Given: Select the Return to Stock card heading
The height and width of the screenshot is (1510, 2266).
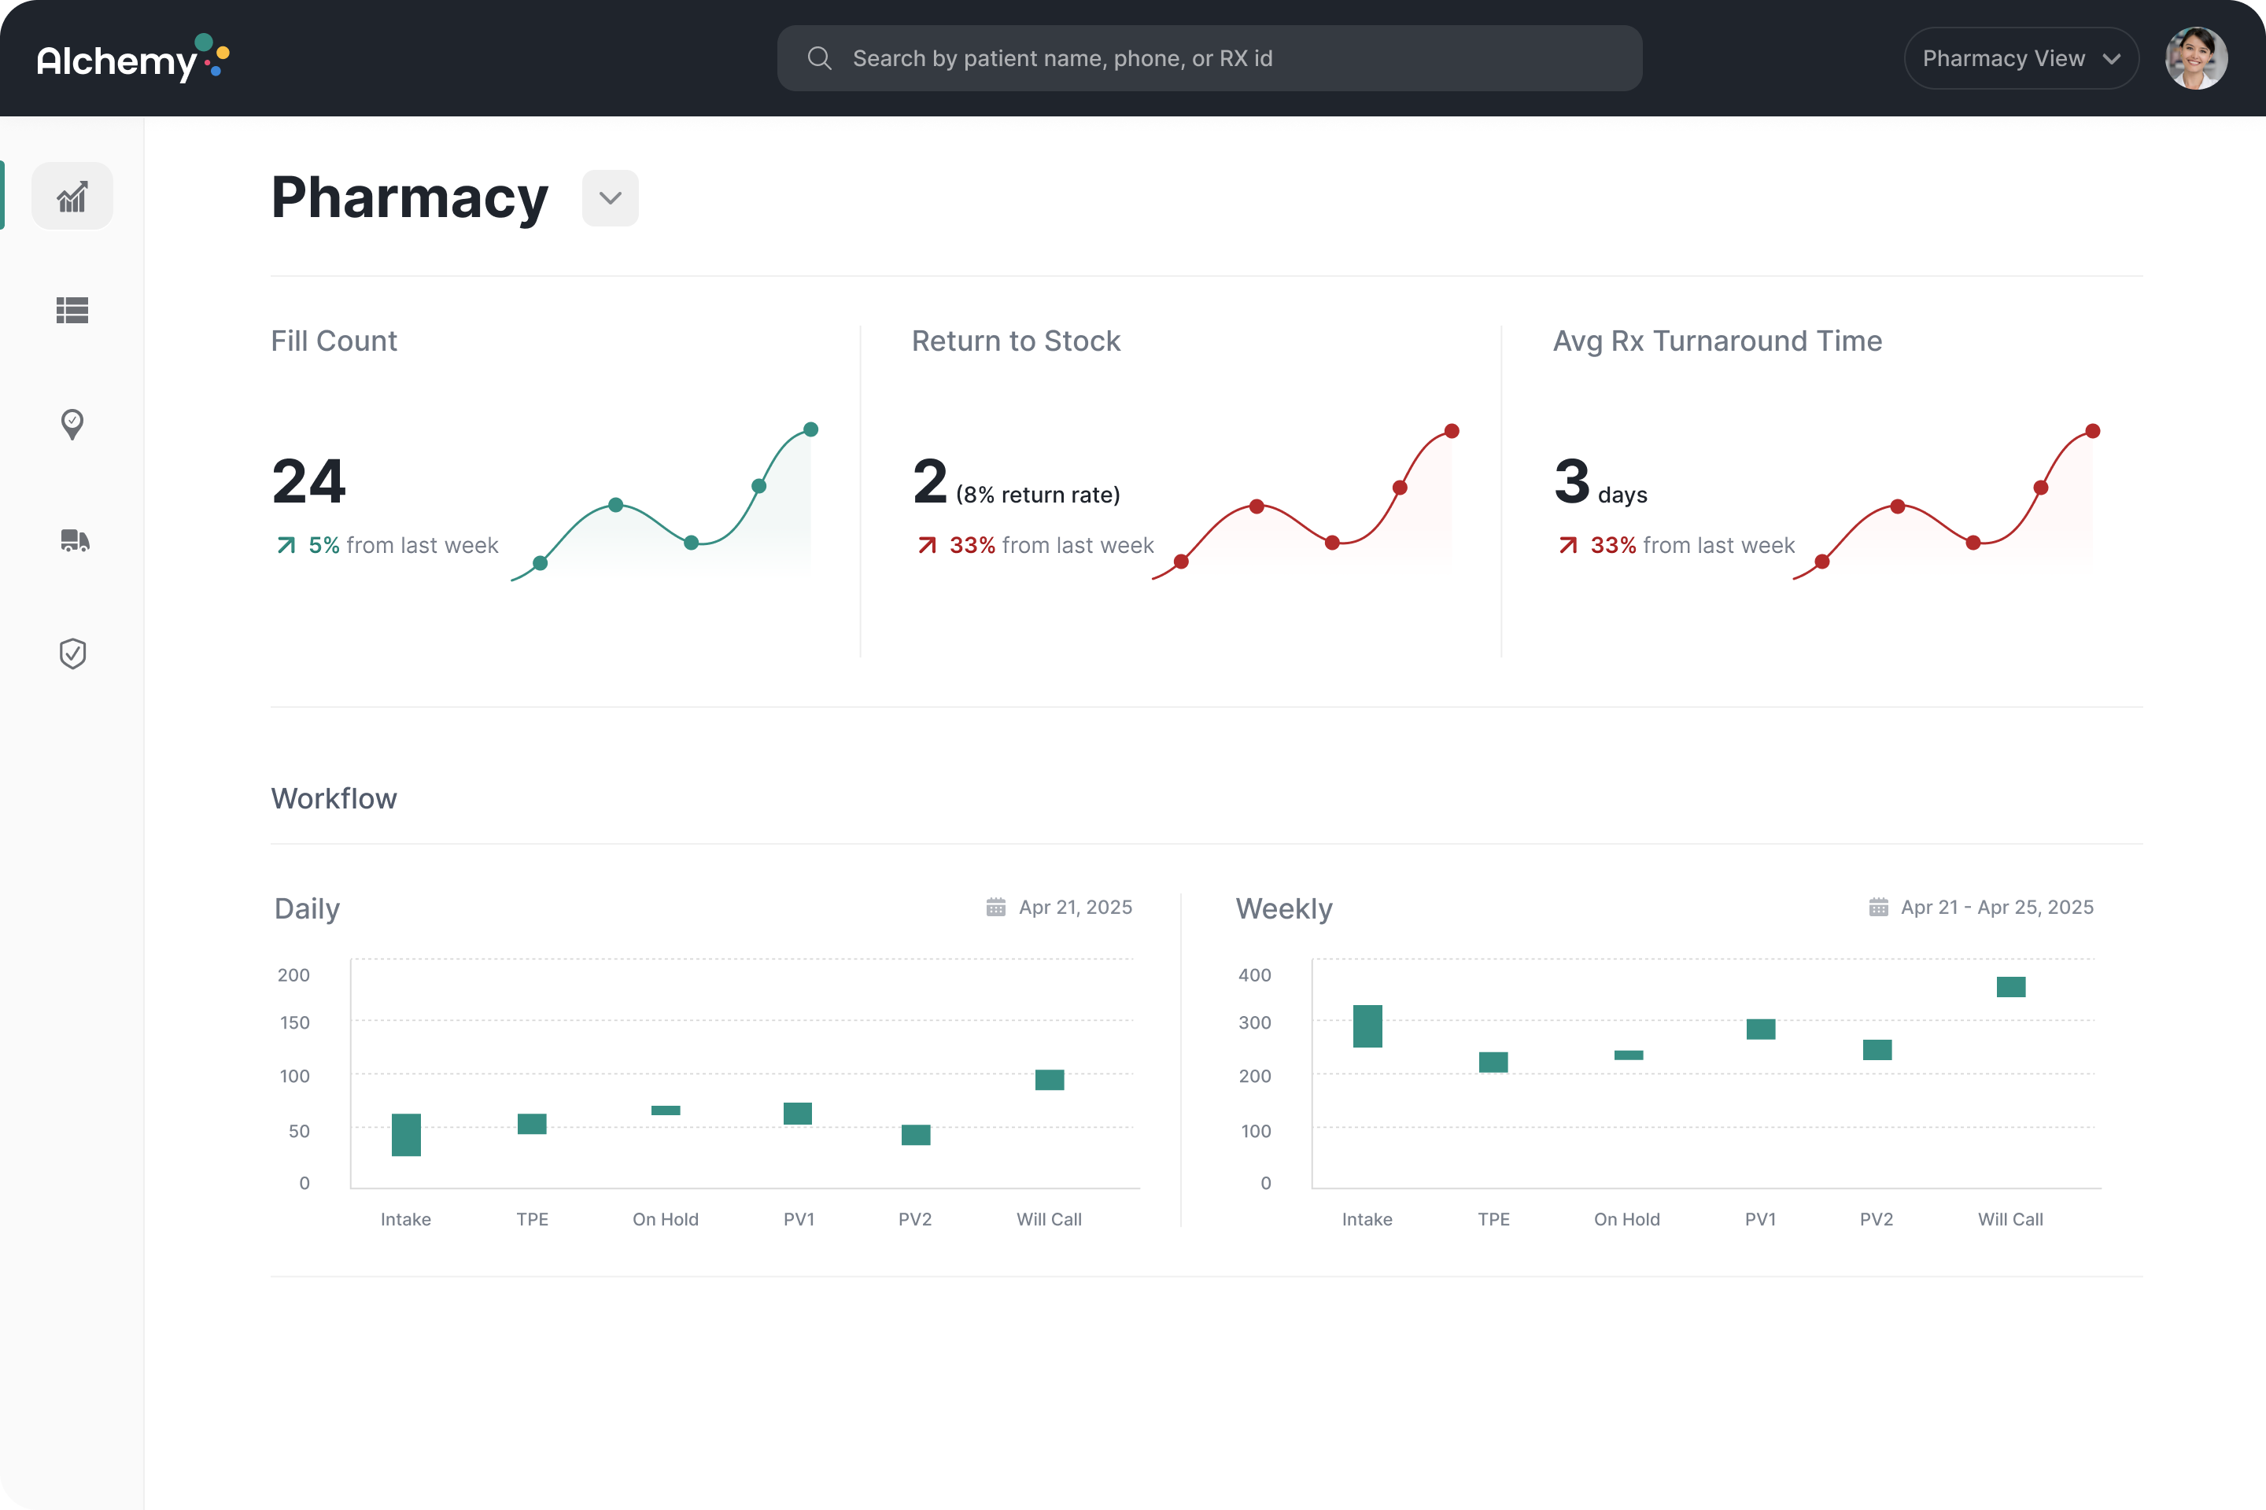Looking at the screenshot, I should 1016,341.
